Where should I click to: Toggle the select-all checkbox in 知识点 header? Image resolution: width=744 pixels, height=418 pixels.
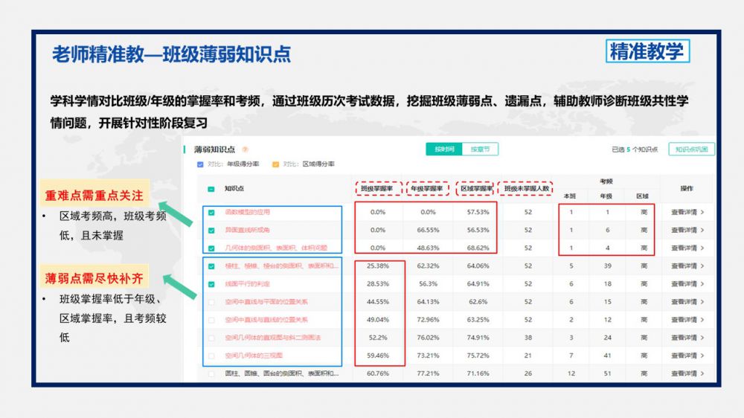click(x=211, y=189)
